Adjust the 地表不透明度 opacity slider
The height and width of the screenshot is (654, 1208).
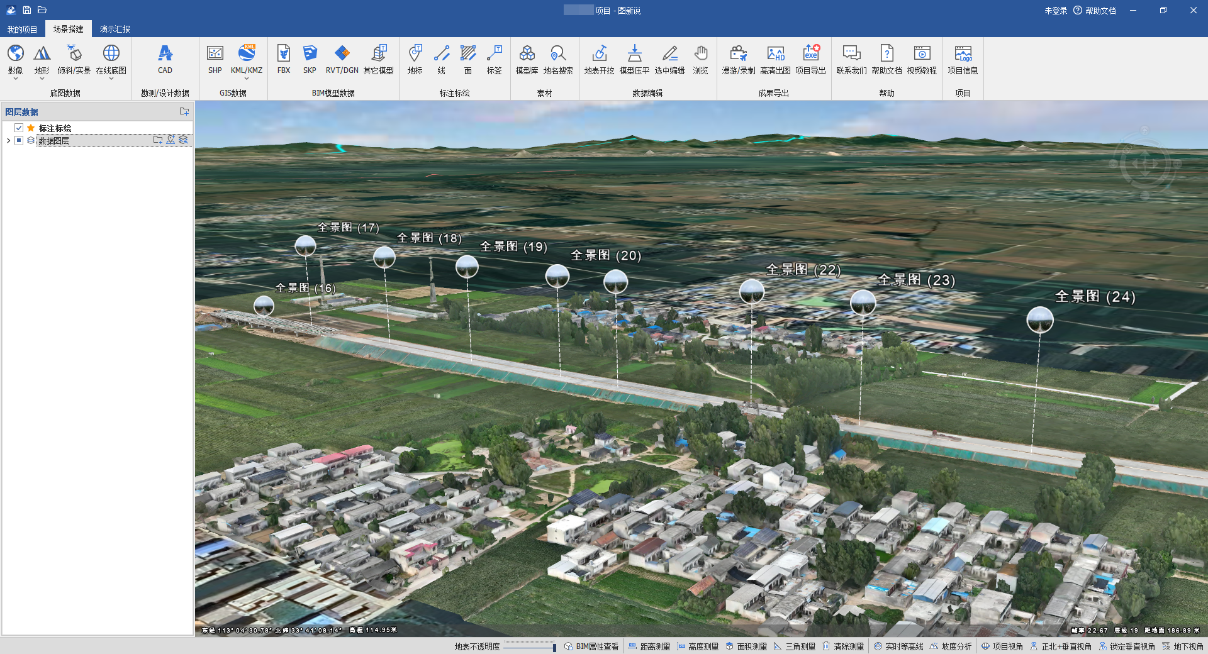[x=554, y=647]
